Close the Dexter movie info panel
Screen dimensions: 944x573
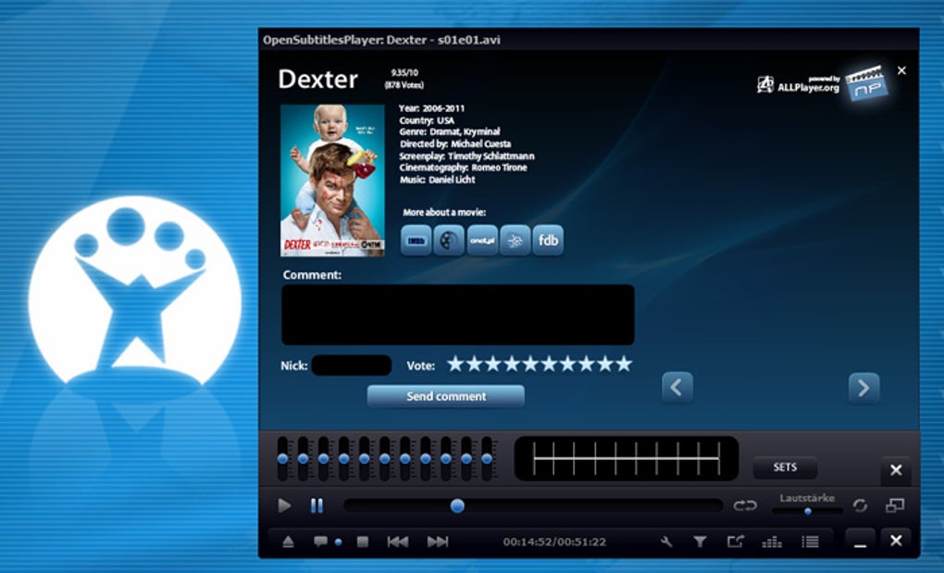point(901,70)
